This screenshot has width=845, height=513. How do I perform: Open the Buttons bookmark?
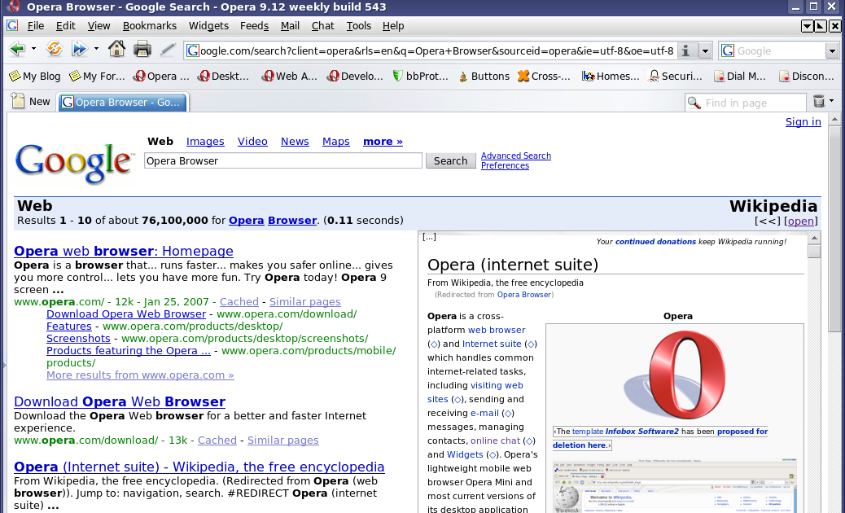tap(484, 76)
